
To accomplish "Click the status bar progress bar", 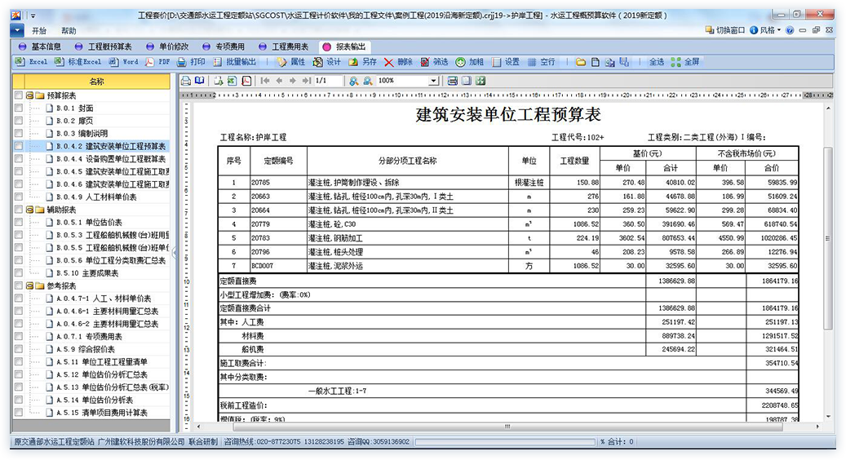I will [x=505, y=442].
